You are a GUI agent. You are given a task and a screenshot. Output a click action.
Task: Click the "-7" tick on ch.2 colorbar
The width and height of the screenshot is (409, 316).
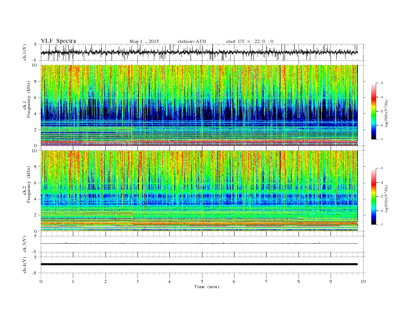(x=381, y=225)
